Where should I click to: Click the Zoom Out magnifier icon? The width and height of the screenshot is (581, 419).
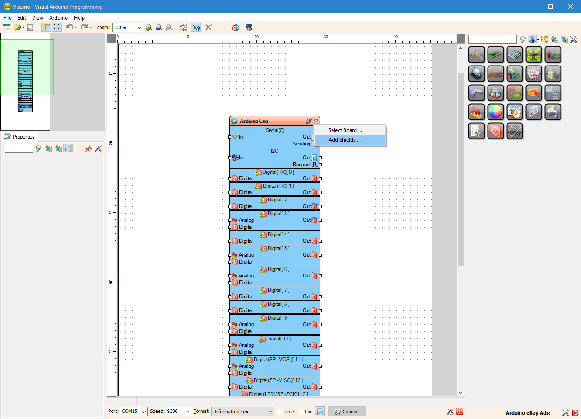pos(159,27)
